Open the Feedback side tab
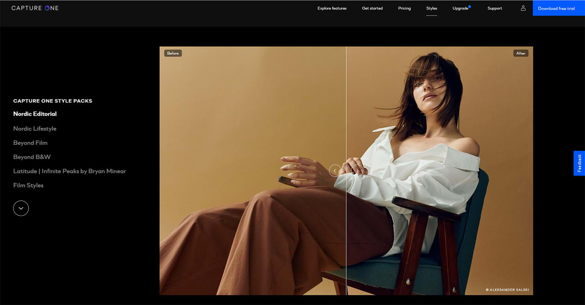 [x=579, y=163]
